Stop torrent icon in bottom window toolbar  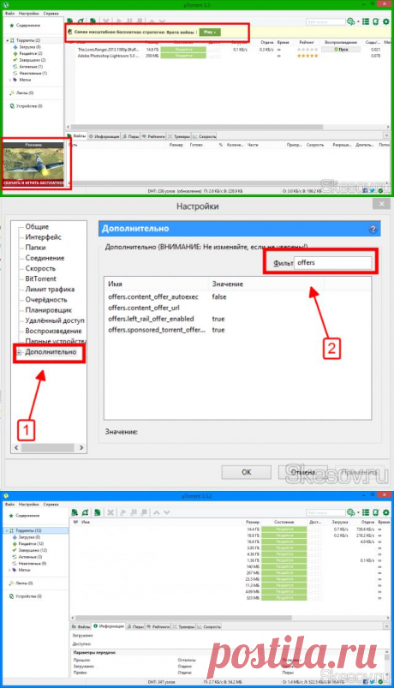144,512
